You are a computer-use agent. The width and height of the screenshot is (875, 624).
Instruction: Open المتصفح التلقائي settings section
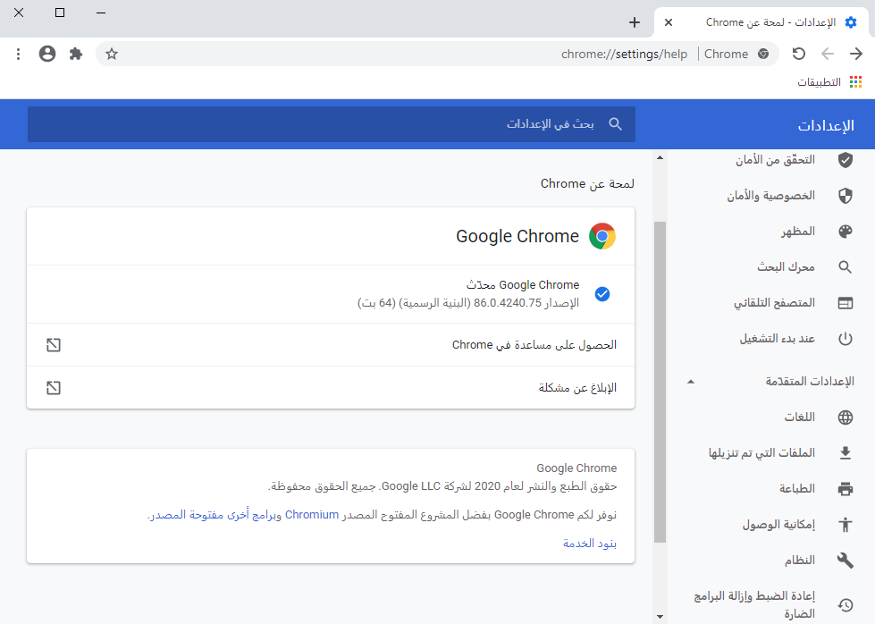774,303
